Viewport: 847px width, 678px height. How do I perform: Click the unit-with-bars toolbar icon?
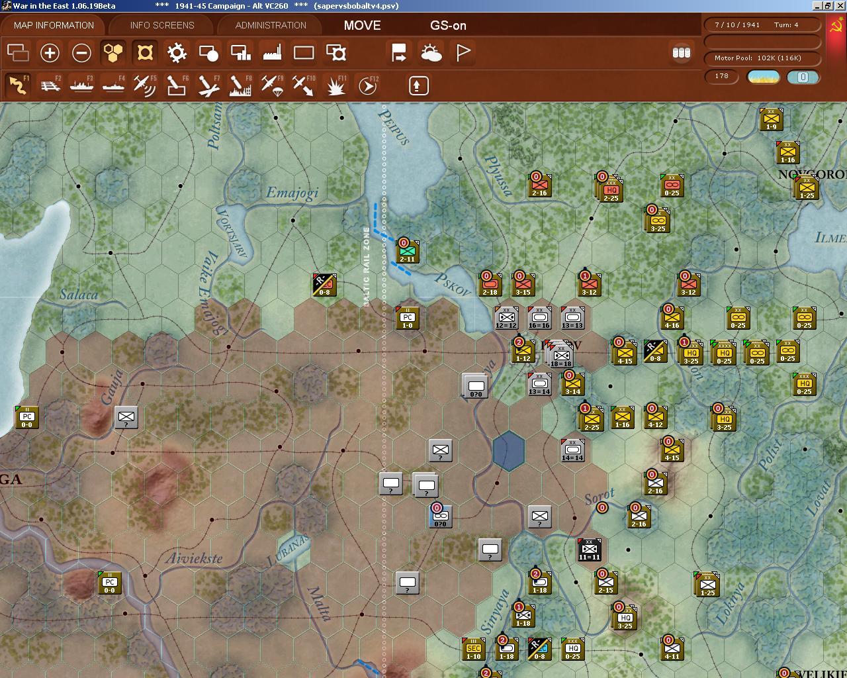click(x=240, y=52)
